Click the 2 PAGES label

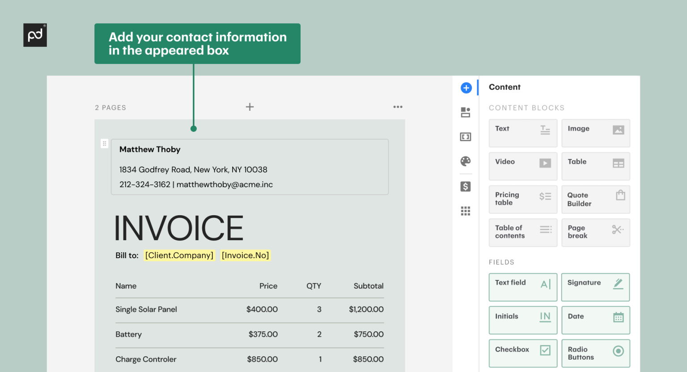[110, 107]
